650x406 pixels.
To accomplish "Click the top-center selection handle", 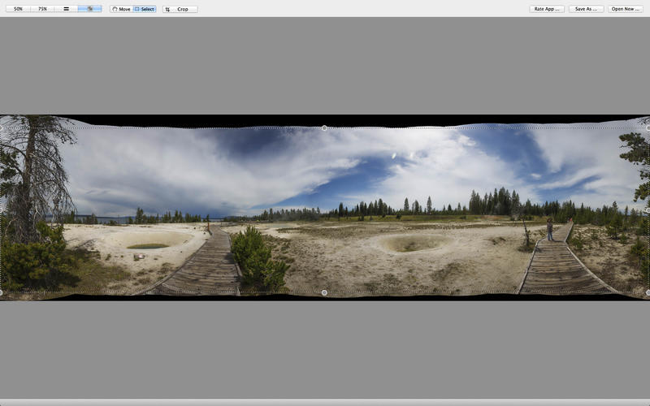I will point(324,128).
